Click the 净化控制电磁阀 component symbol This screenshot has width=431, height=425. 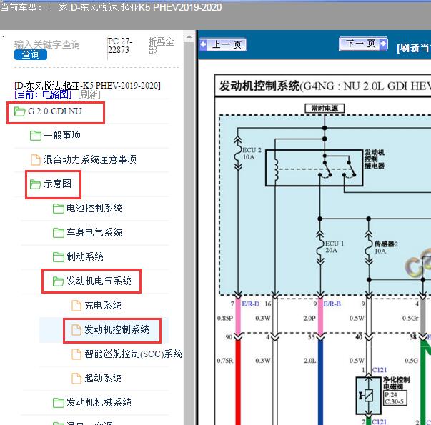pyautogui.click(x=368, y=395)
